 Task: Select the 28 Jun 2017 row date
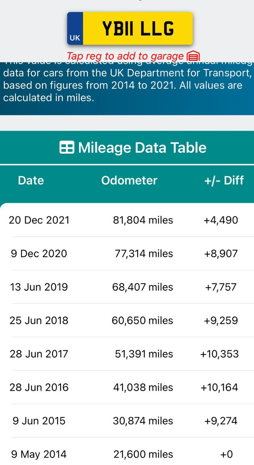click(39, 354)
